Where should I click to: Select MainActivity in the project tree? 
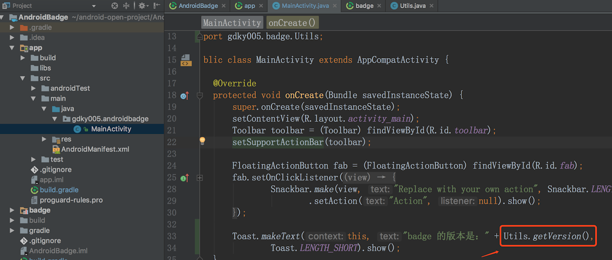(111, 129)
